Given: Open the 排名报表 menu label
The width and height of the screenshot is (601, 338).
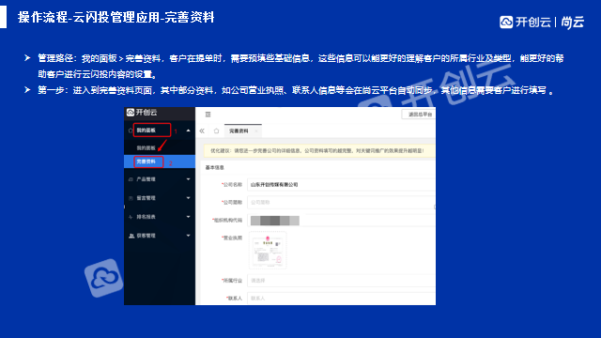Looking at the screenshot, I should tap(146, 217).
